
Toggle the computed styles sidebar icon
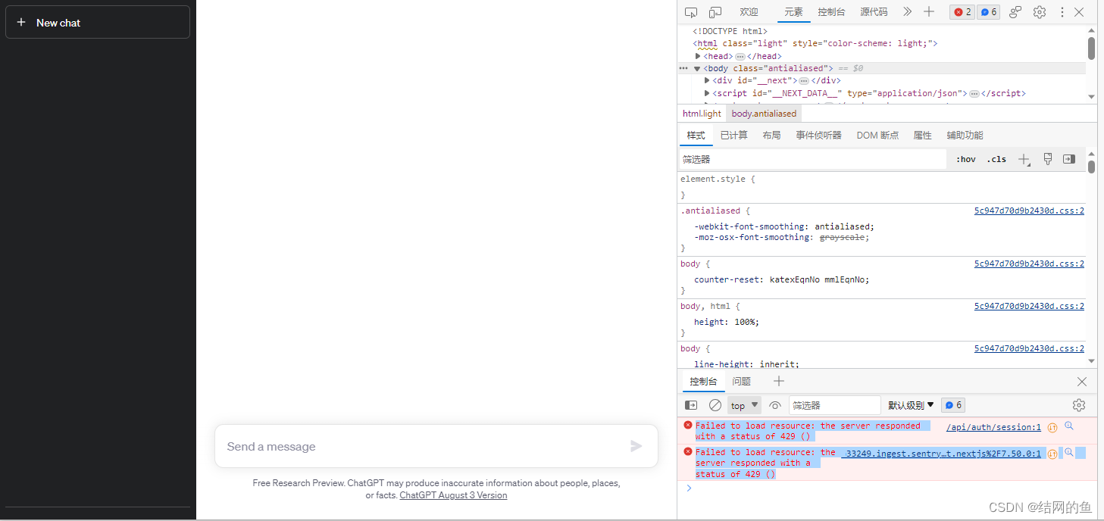point(1069,159)
